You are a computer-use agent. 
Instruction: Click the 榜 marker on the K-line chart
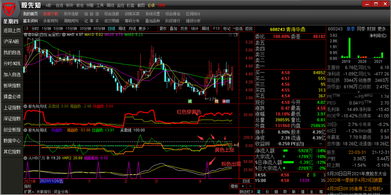[216, 101]
